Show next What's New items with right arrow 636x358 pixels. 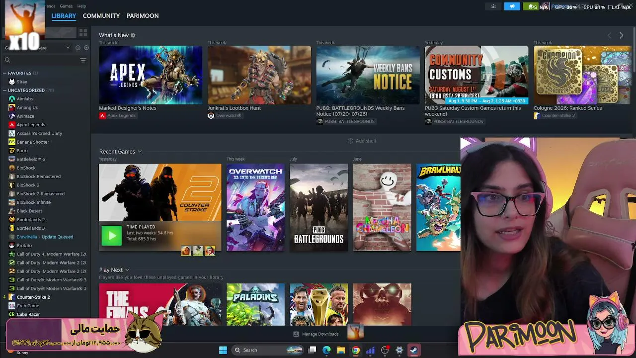(621, 35)
